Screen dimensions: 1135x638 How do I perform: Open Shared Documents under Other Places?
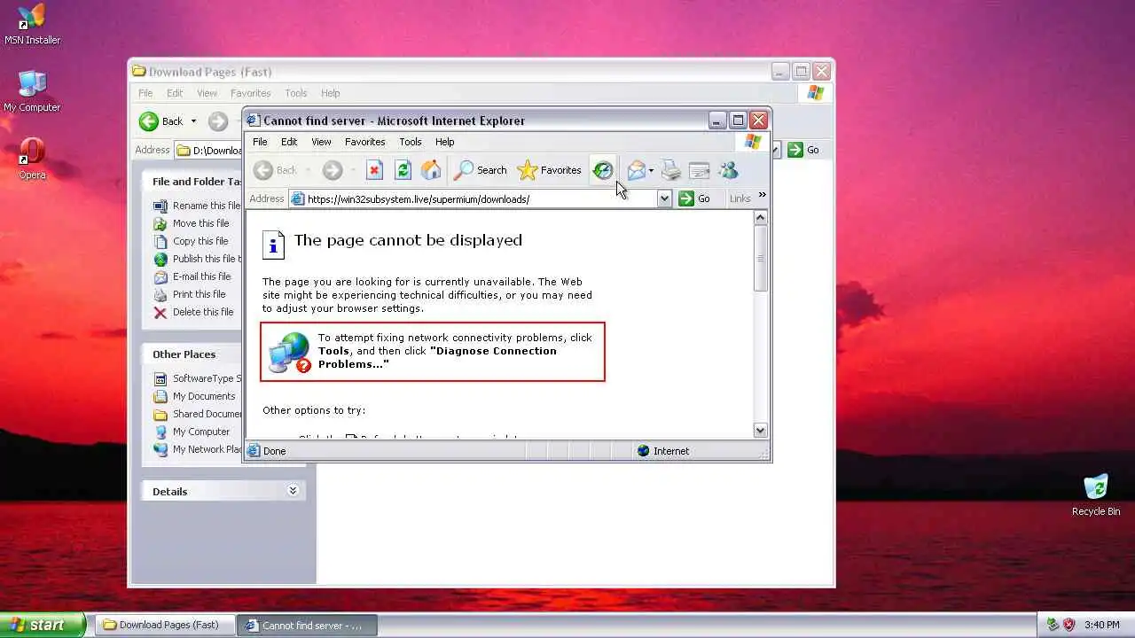click(x=197, y=414)
